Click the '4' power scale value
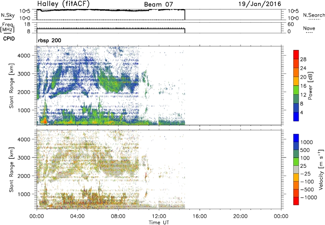This screenshot has height=225, width=325. click(x=301, y=112)
